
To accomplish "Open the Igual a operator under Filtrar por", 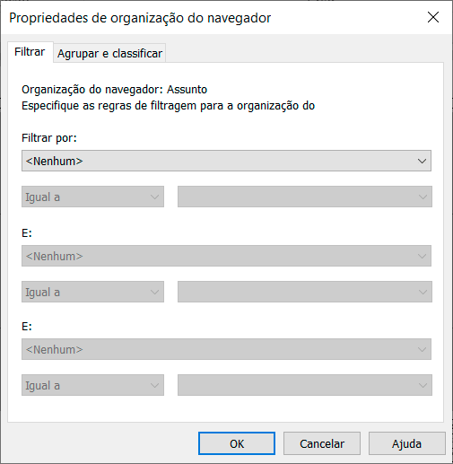I will (92, 197).
